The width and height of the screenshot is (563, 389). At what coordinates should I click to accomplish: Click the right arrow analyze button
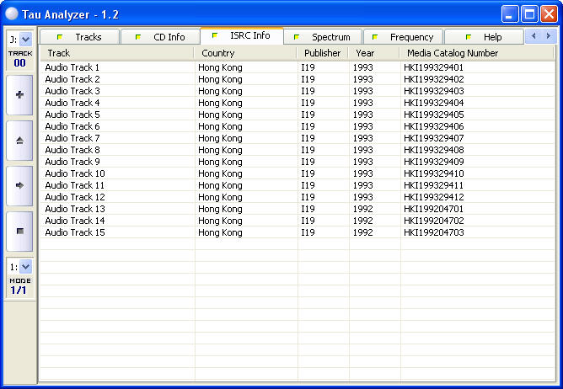pyautogui.click(x=19, y=184)
